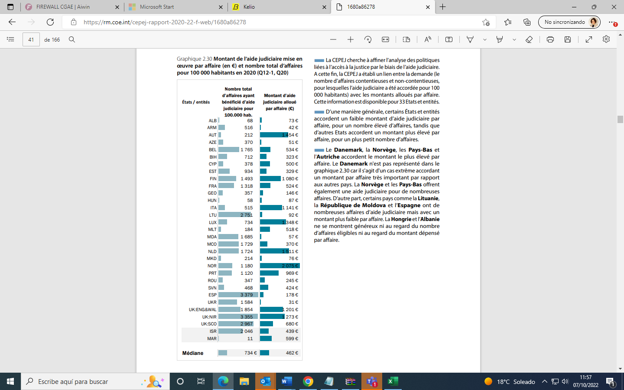Open Task View on the taskbar
The image size is (624, 390).
click(201, 381)
